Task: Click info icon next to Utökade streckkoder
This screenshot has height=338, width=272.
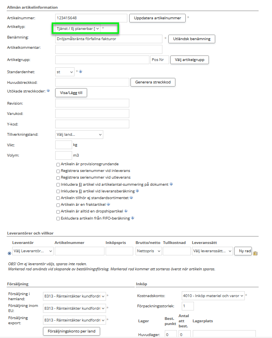Action: [x=48, y=91]
